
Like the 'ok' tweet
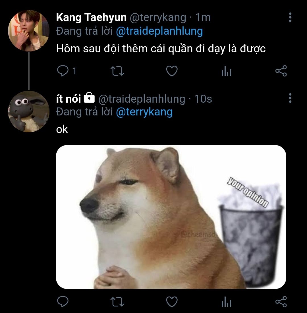click(172, 302)
